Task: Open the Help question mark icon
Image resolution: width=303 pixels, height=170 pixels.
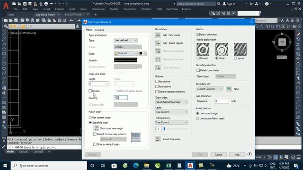Action: [267, 4]
